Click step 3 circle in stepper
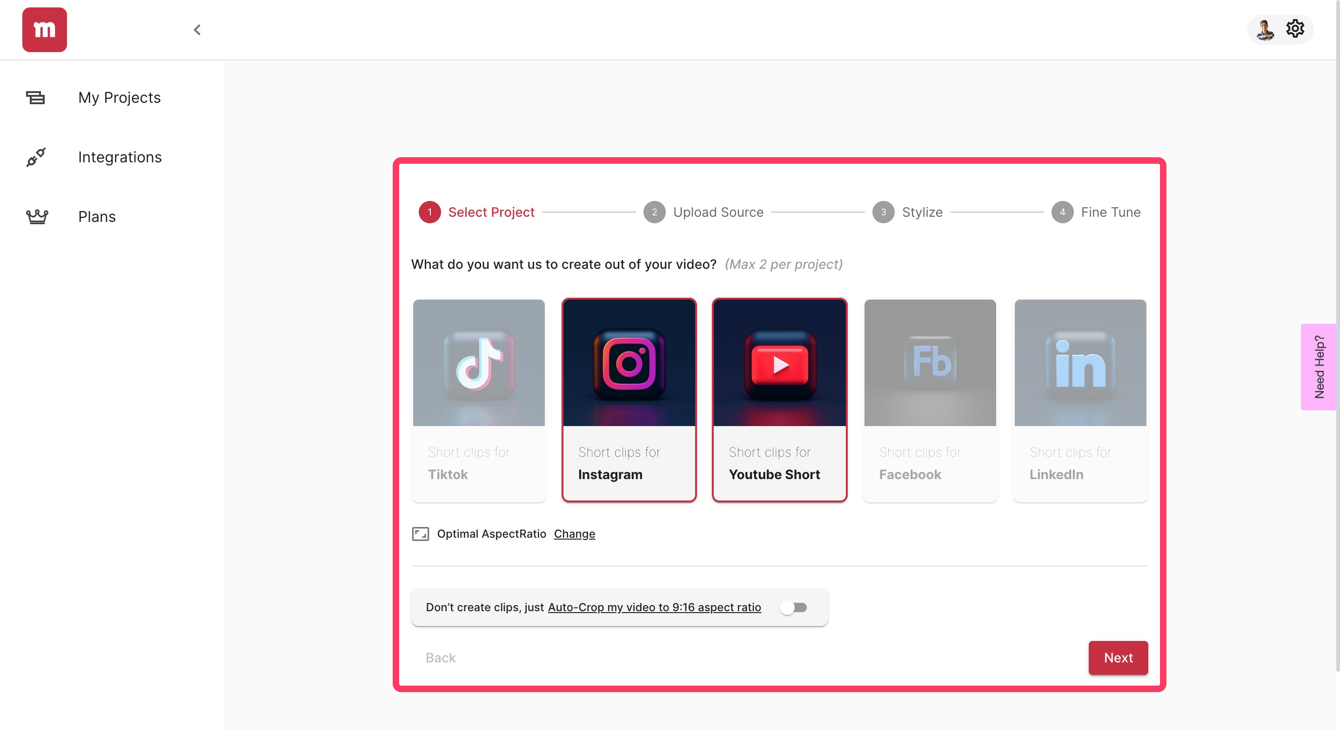This screenshot has width=1340, height=734. point(883,212)
